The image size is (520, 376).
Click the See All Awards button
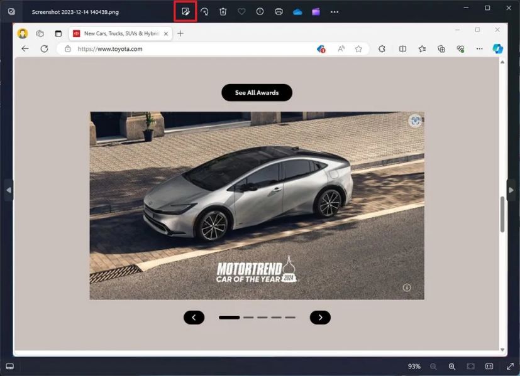click(x=257, y=93)
